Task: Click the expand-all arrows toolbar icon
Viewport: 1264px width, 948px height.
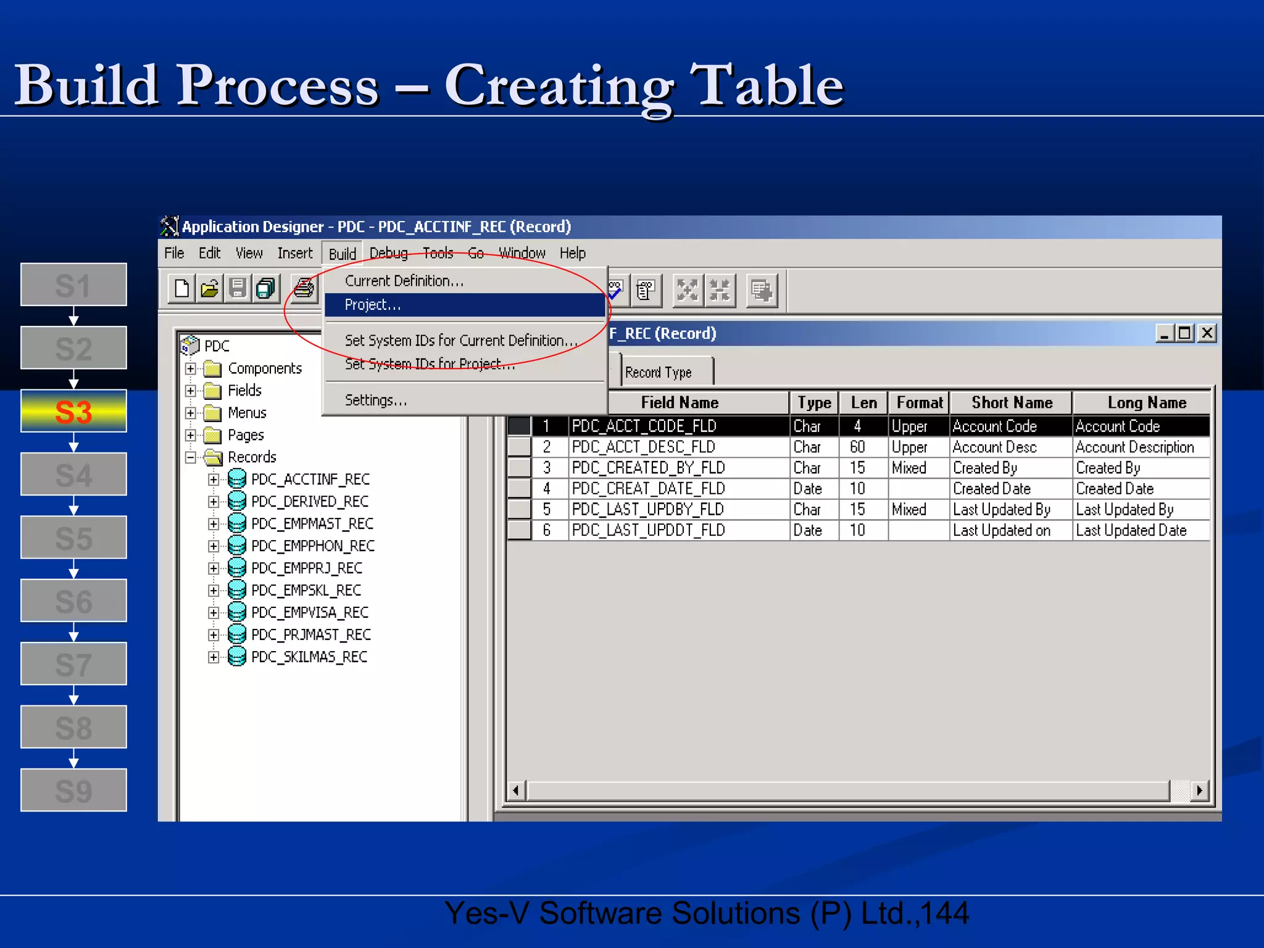Action: (x=687, y=290)
